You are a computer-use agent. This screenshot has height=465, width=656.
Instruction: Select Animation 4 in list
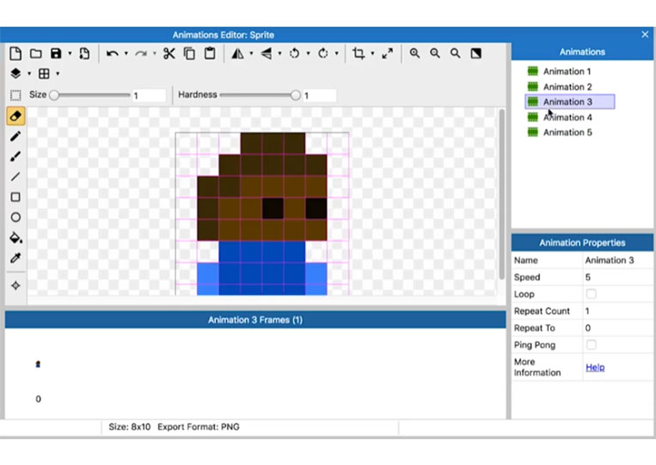[x=567, y=118]
